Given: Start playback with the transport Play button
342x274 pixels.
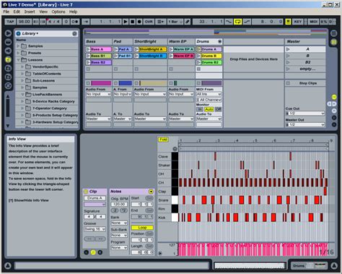Looking at the screenshot, I should coord(126,22).
